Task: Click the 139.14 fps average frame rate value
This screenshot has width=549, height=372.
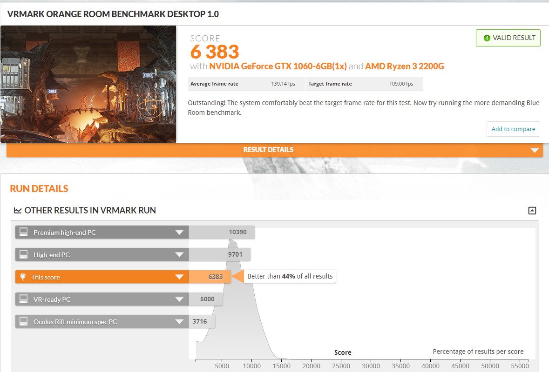Action: 283,84
